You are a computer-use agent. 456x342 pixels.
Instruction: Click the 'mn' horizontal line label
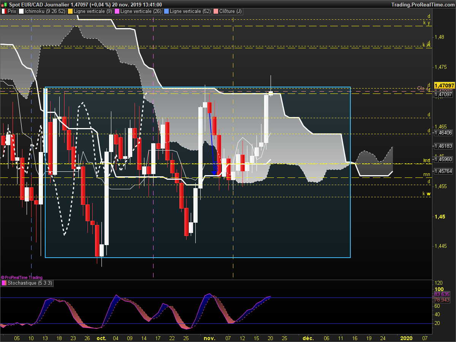[x=427, y=174]
